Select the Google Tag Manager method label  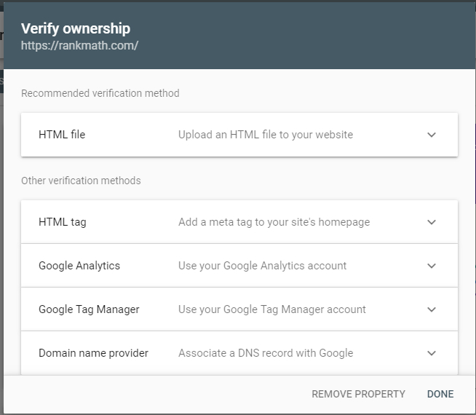click(89, 309)
